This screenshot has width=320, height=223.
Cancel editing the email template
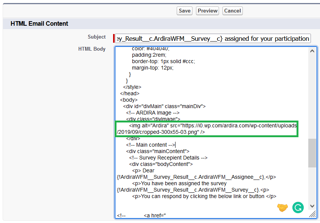coord(232,11)
